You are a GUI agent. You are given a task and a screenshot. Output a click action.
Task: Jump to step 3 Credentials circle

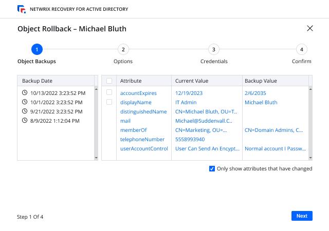[213, 49]
